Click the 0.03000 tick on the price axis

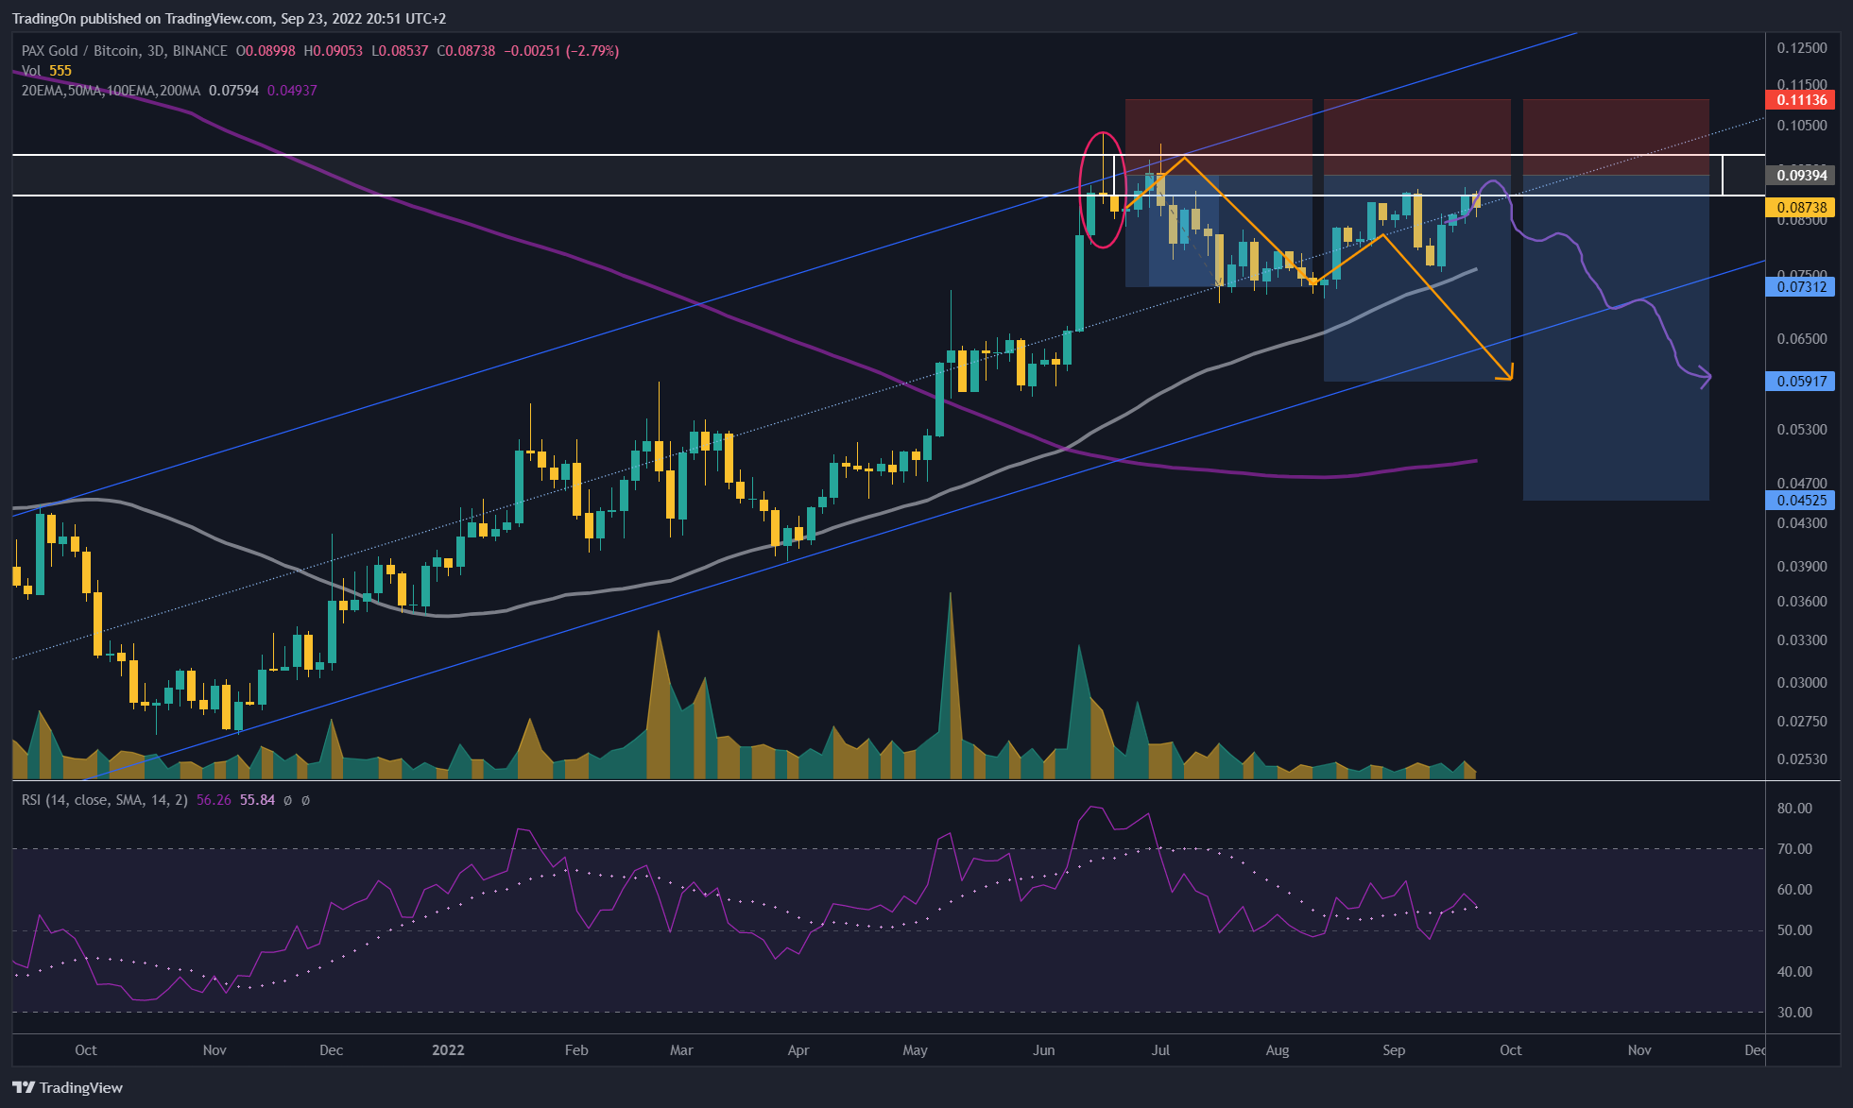click(1802, 682)
